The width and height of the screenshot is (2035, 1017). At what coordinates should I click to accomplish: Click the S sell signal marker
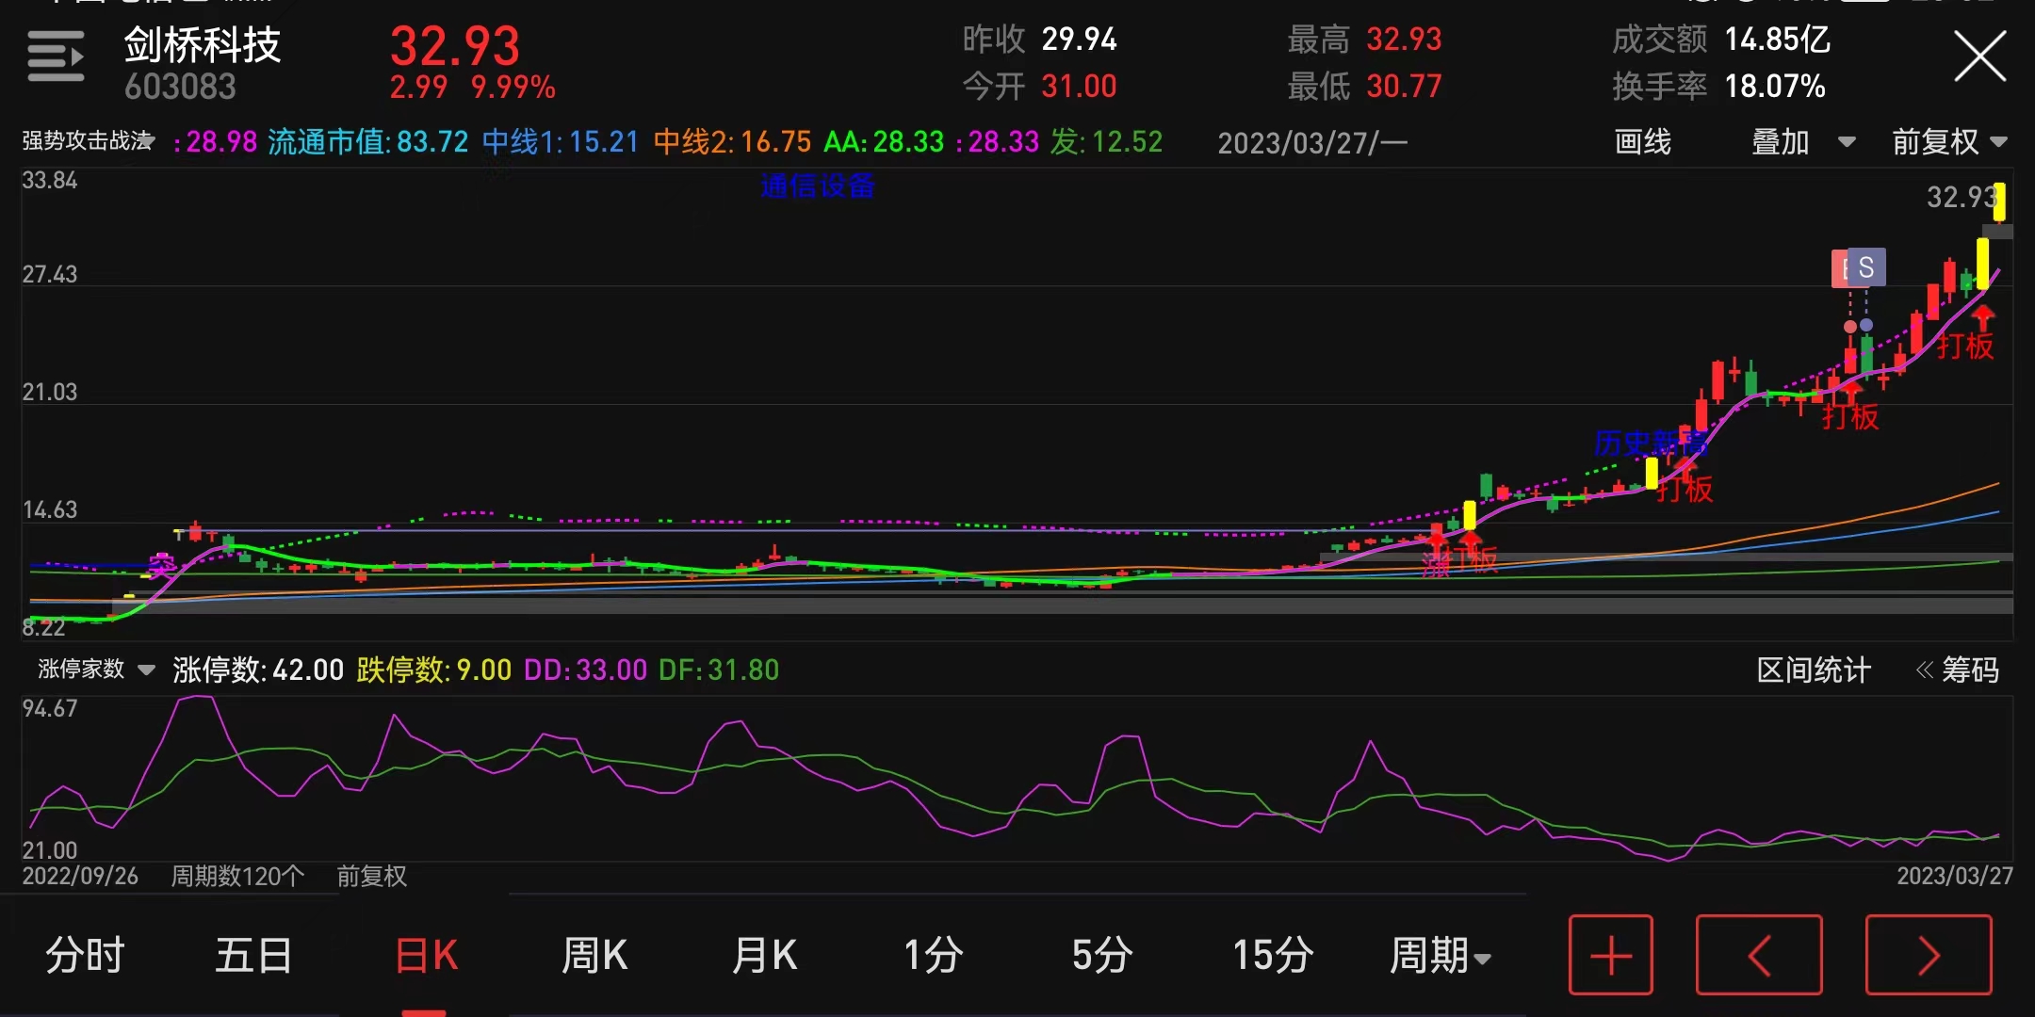tap(1865, 267)
